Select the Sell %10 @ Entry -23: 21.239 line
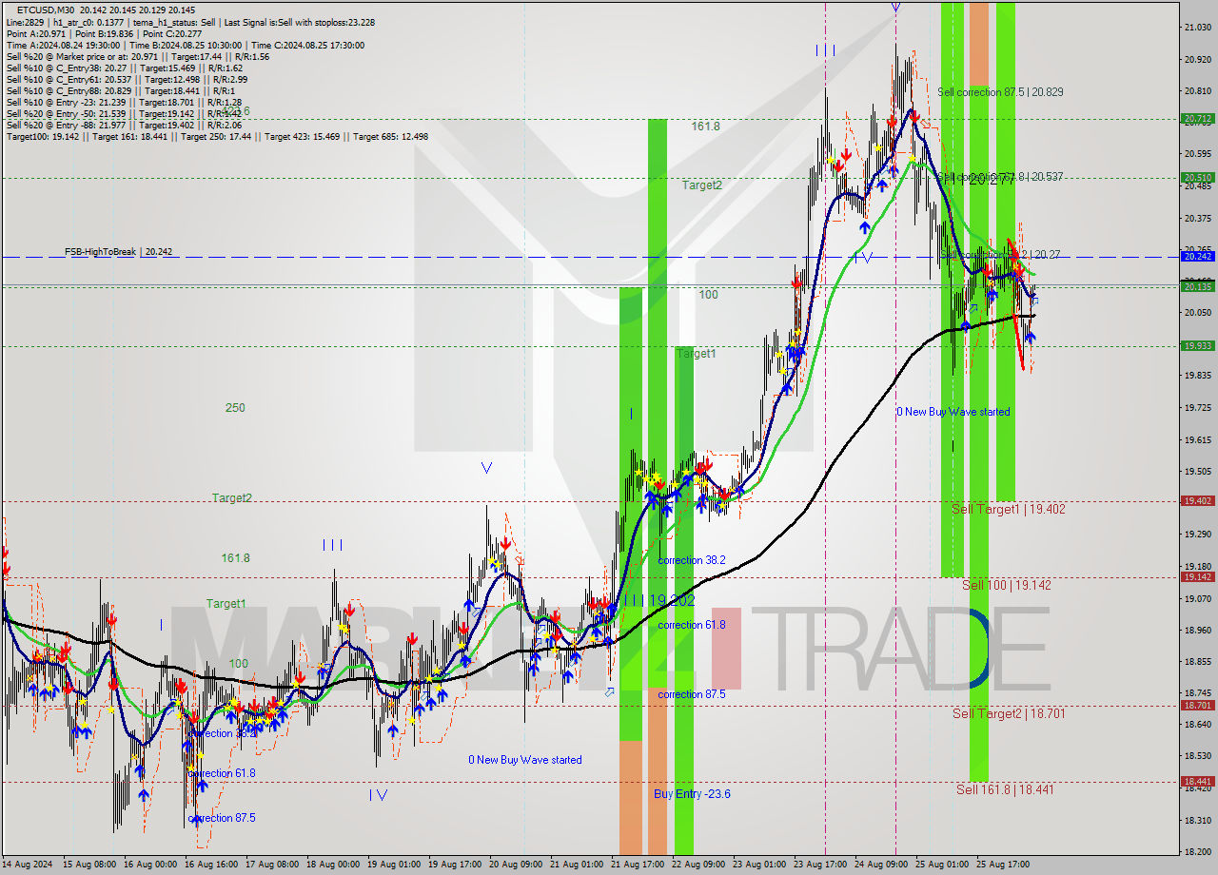1218x875 pixels. coord(124,102)
